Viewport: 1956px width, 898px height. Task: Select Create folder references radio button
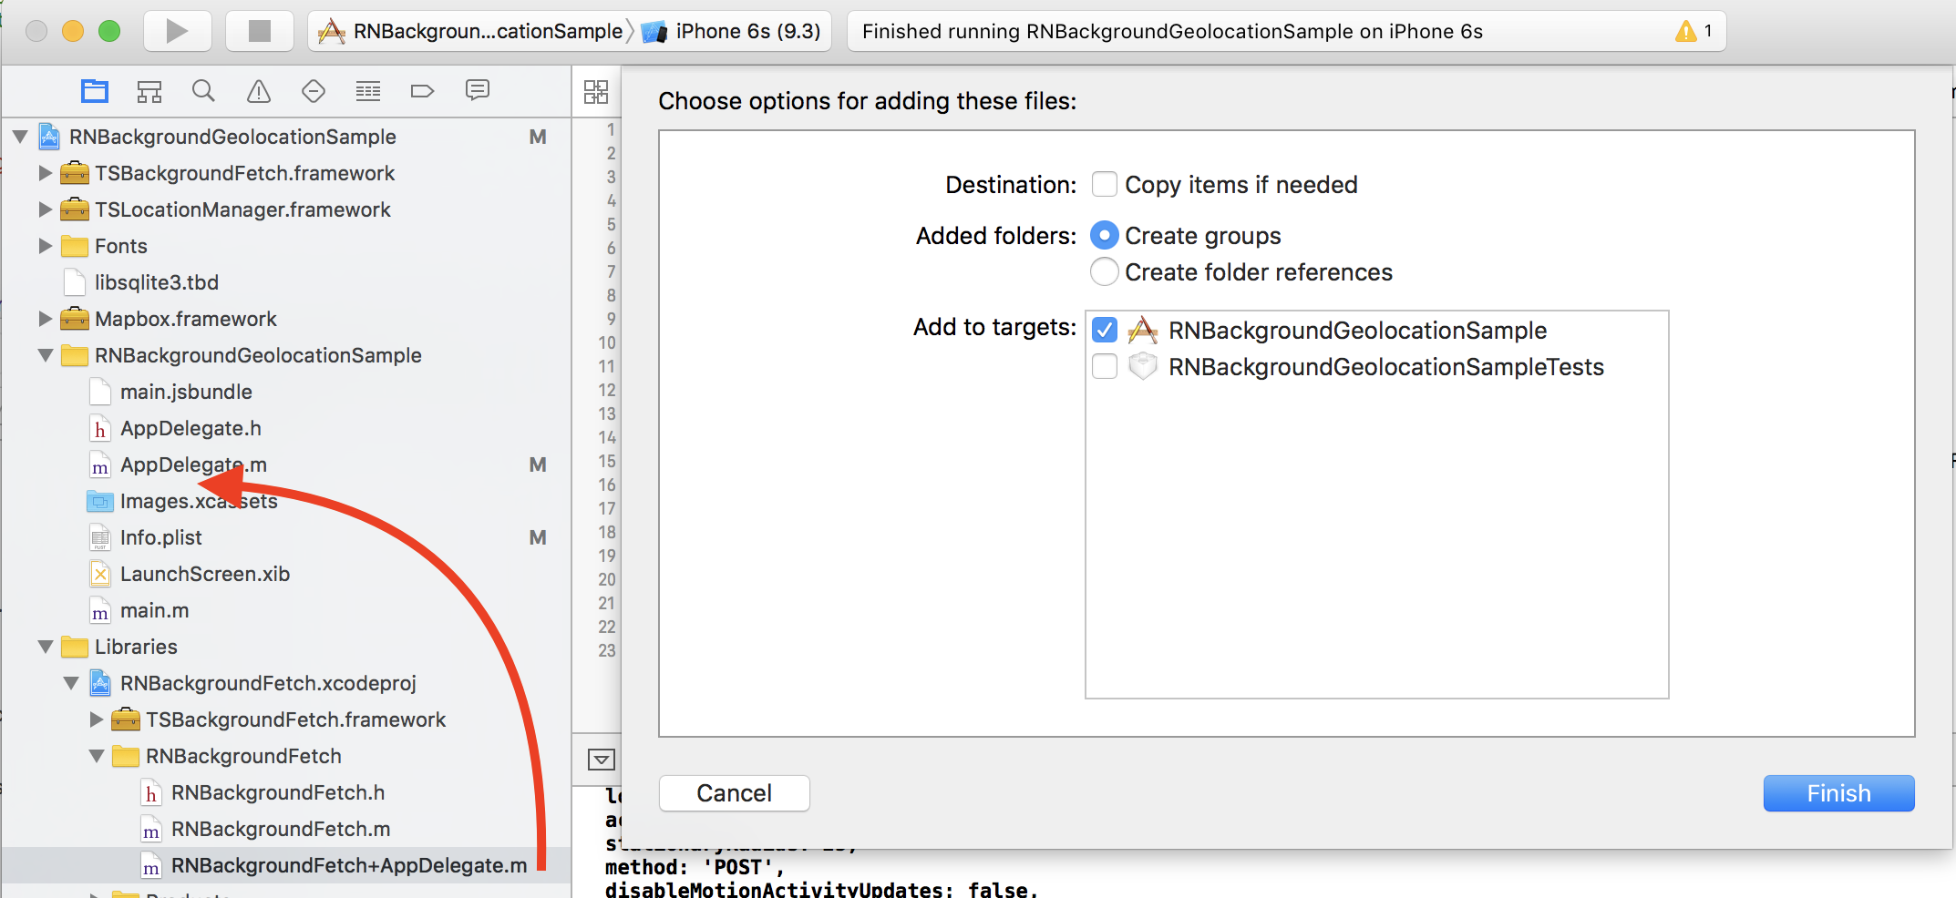tap(1105, 272)
